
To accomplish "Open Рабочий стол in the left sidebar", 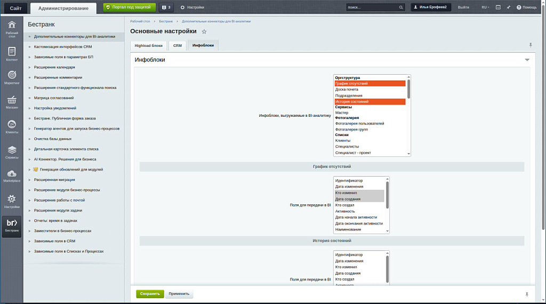I will 12,28.
